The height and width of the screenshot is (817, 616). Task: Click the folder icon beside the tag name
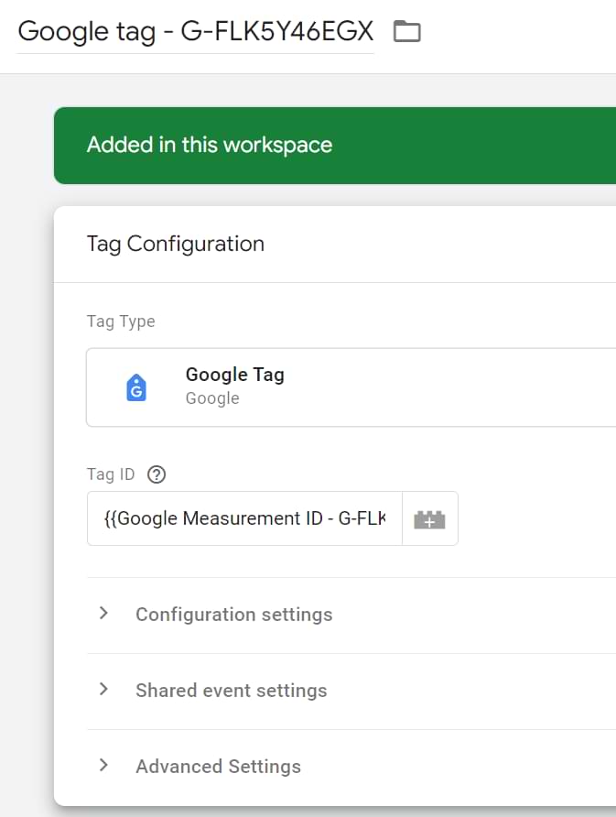(406, 32)
